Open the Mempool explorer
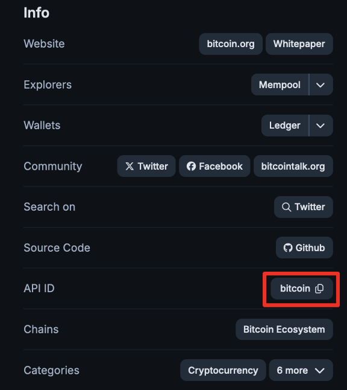The width and height of the screenshot is (347, 390). (x=280, y=85)
